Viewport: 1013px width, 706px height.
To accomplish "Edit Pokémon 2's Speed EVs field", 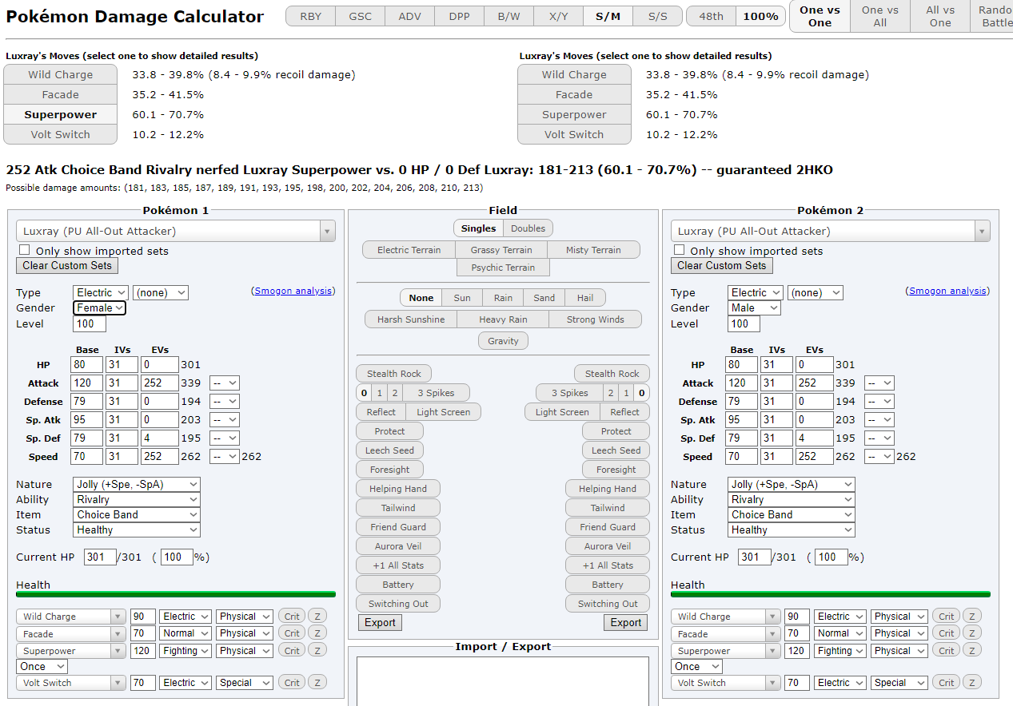I will click(814, 457).
